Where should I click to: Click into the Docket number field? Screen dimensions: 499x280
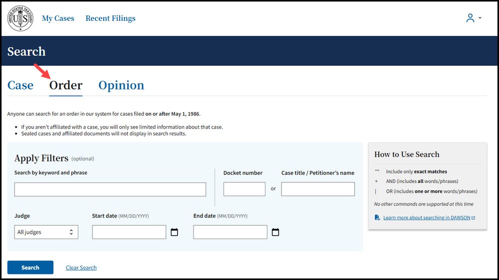pyautogui.click(x=244, y=189)
